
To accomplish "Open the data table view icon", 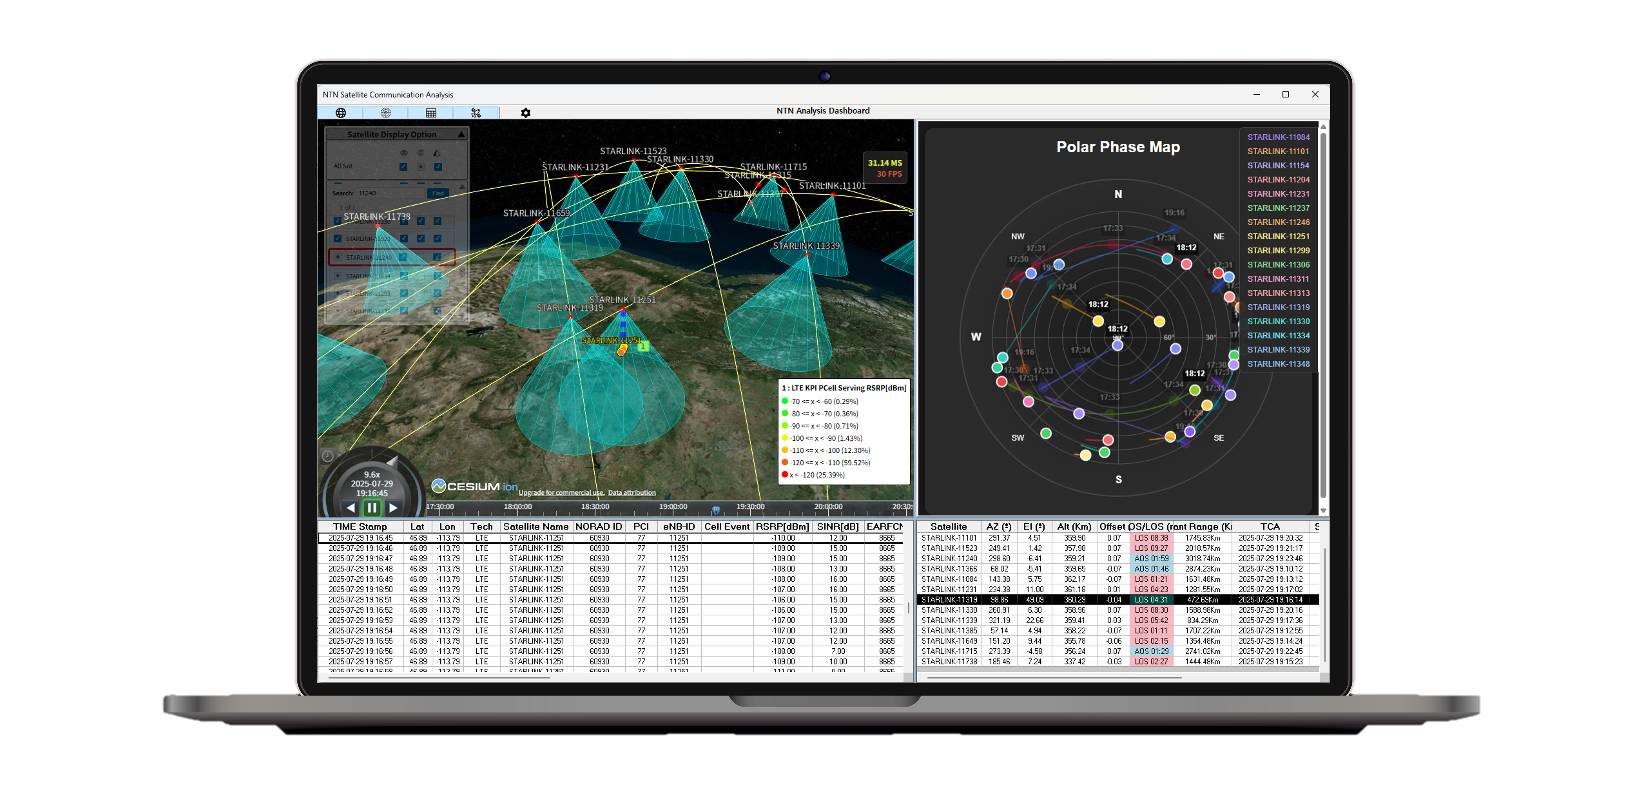I will click(431, 113).
